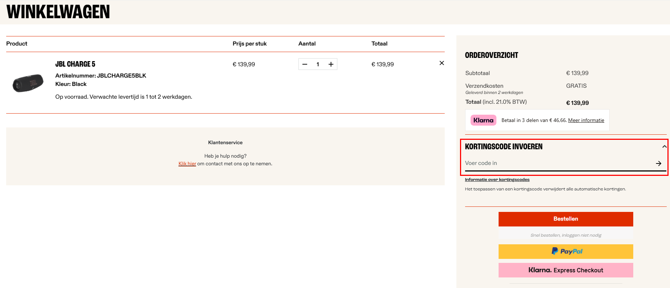Click unit price '€ 139,99' under Prijs per stuk
The image size is (670, 288).
244,64
